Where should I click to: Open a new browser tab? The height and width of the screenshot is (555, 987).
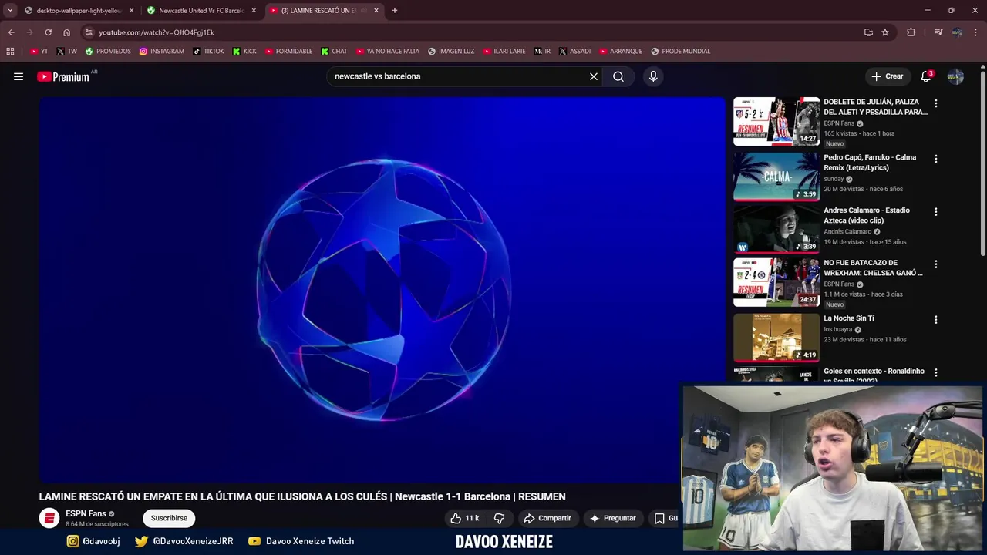point(395,11)
